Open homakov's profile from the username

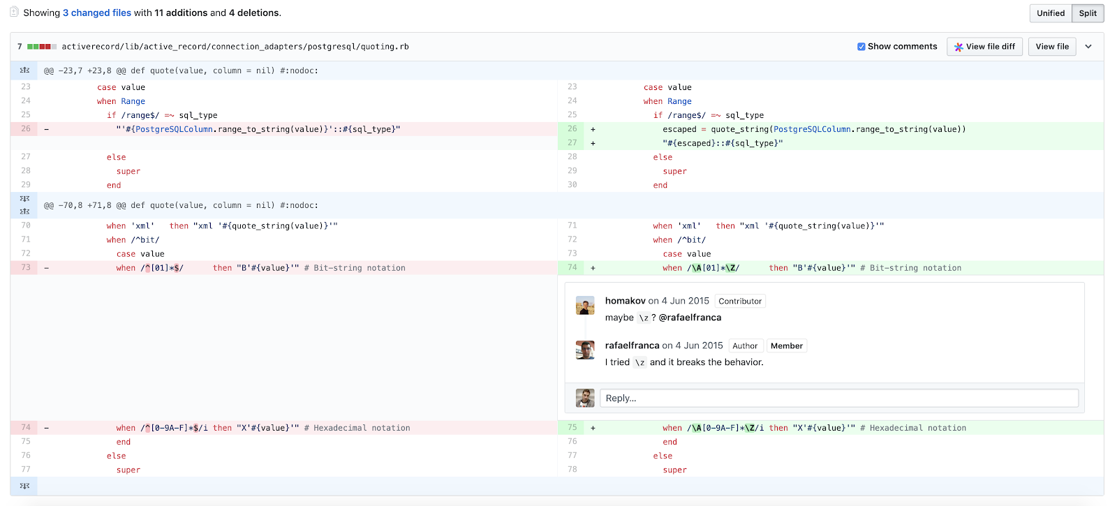point(625,301)
